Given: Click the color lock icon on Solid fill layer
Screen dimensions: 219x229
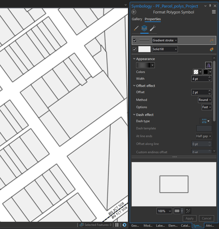Looking at the screenshot, I should point(212,49).
